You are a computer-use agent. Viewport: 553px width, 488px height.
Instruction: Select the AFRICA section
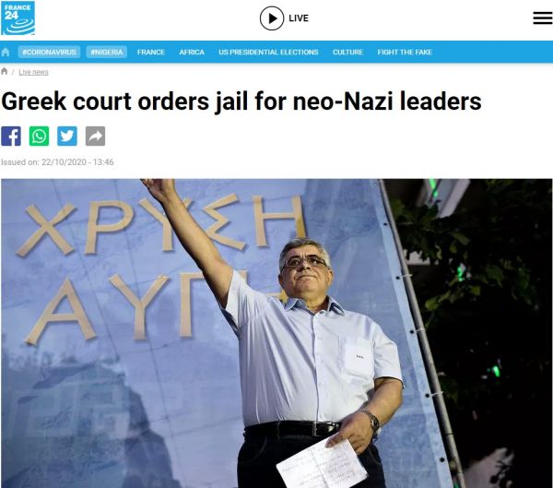point(192,52)
